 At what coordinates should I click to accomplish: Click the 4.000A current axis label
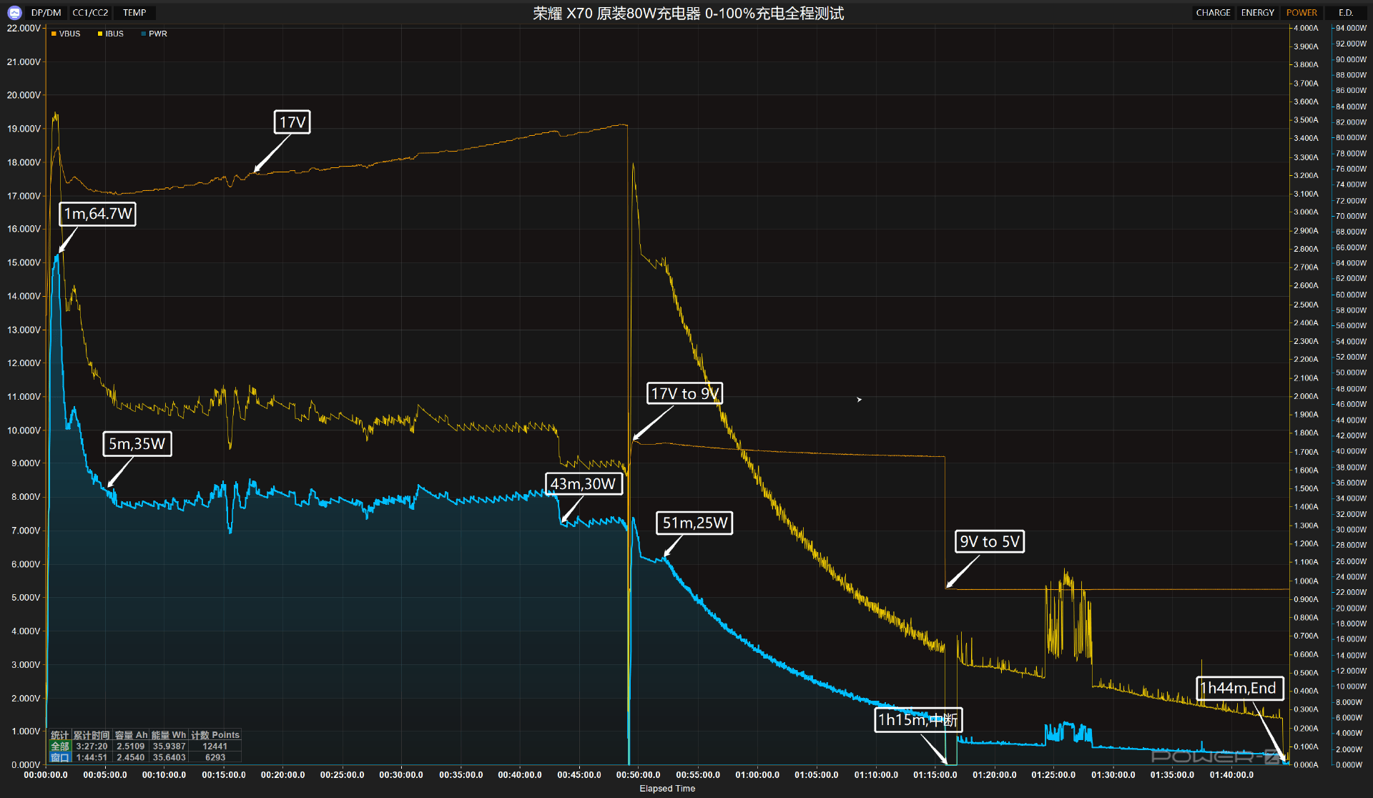click(x=1306, y=28)
